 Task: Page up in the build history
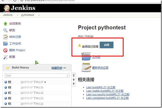pos(74,79)
